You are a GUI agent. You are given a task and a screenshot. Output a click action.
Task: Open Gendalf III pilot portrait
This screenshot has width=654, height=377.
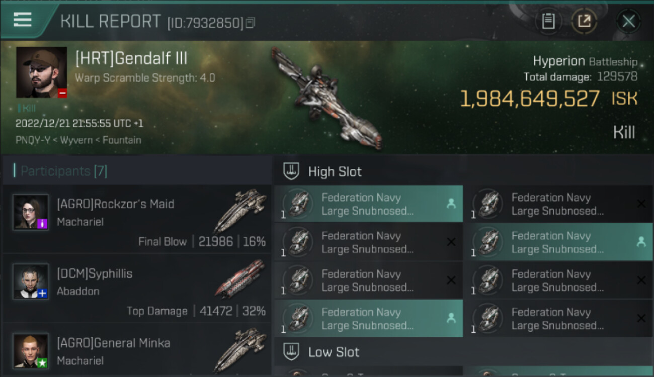tap(41, 72)
